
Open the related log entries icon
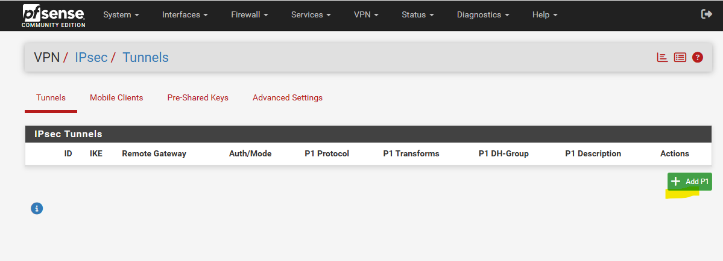point(680,58)
